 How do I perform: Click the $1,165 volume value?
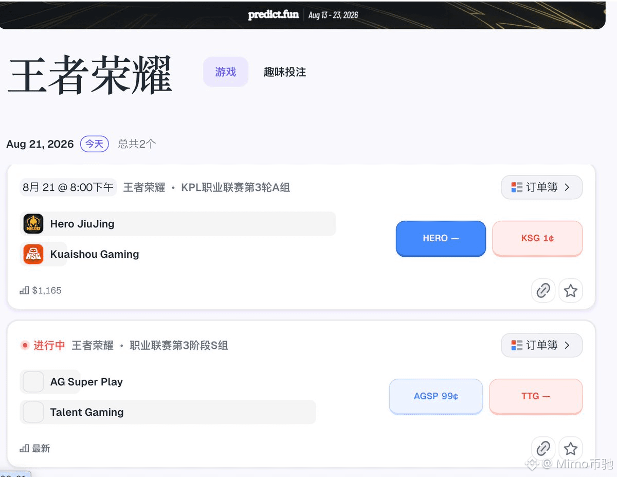click(x=47, y=291)
